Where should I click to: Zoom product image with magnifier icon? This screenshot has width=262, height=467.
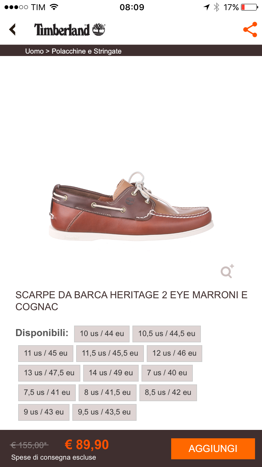click(x=227, y=271)
